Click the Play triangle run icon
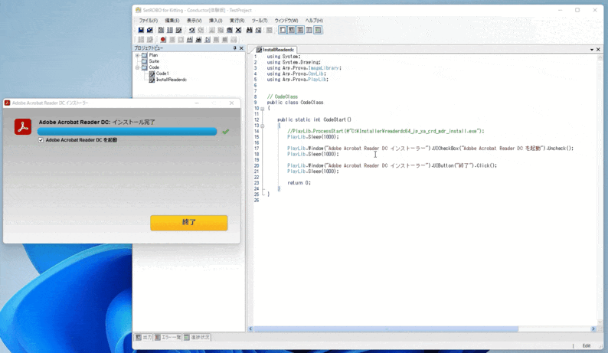The height and width of the screenshot is (353, 608). 208,40
